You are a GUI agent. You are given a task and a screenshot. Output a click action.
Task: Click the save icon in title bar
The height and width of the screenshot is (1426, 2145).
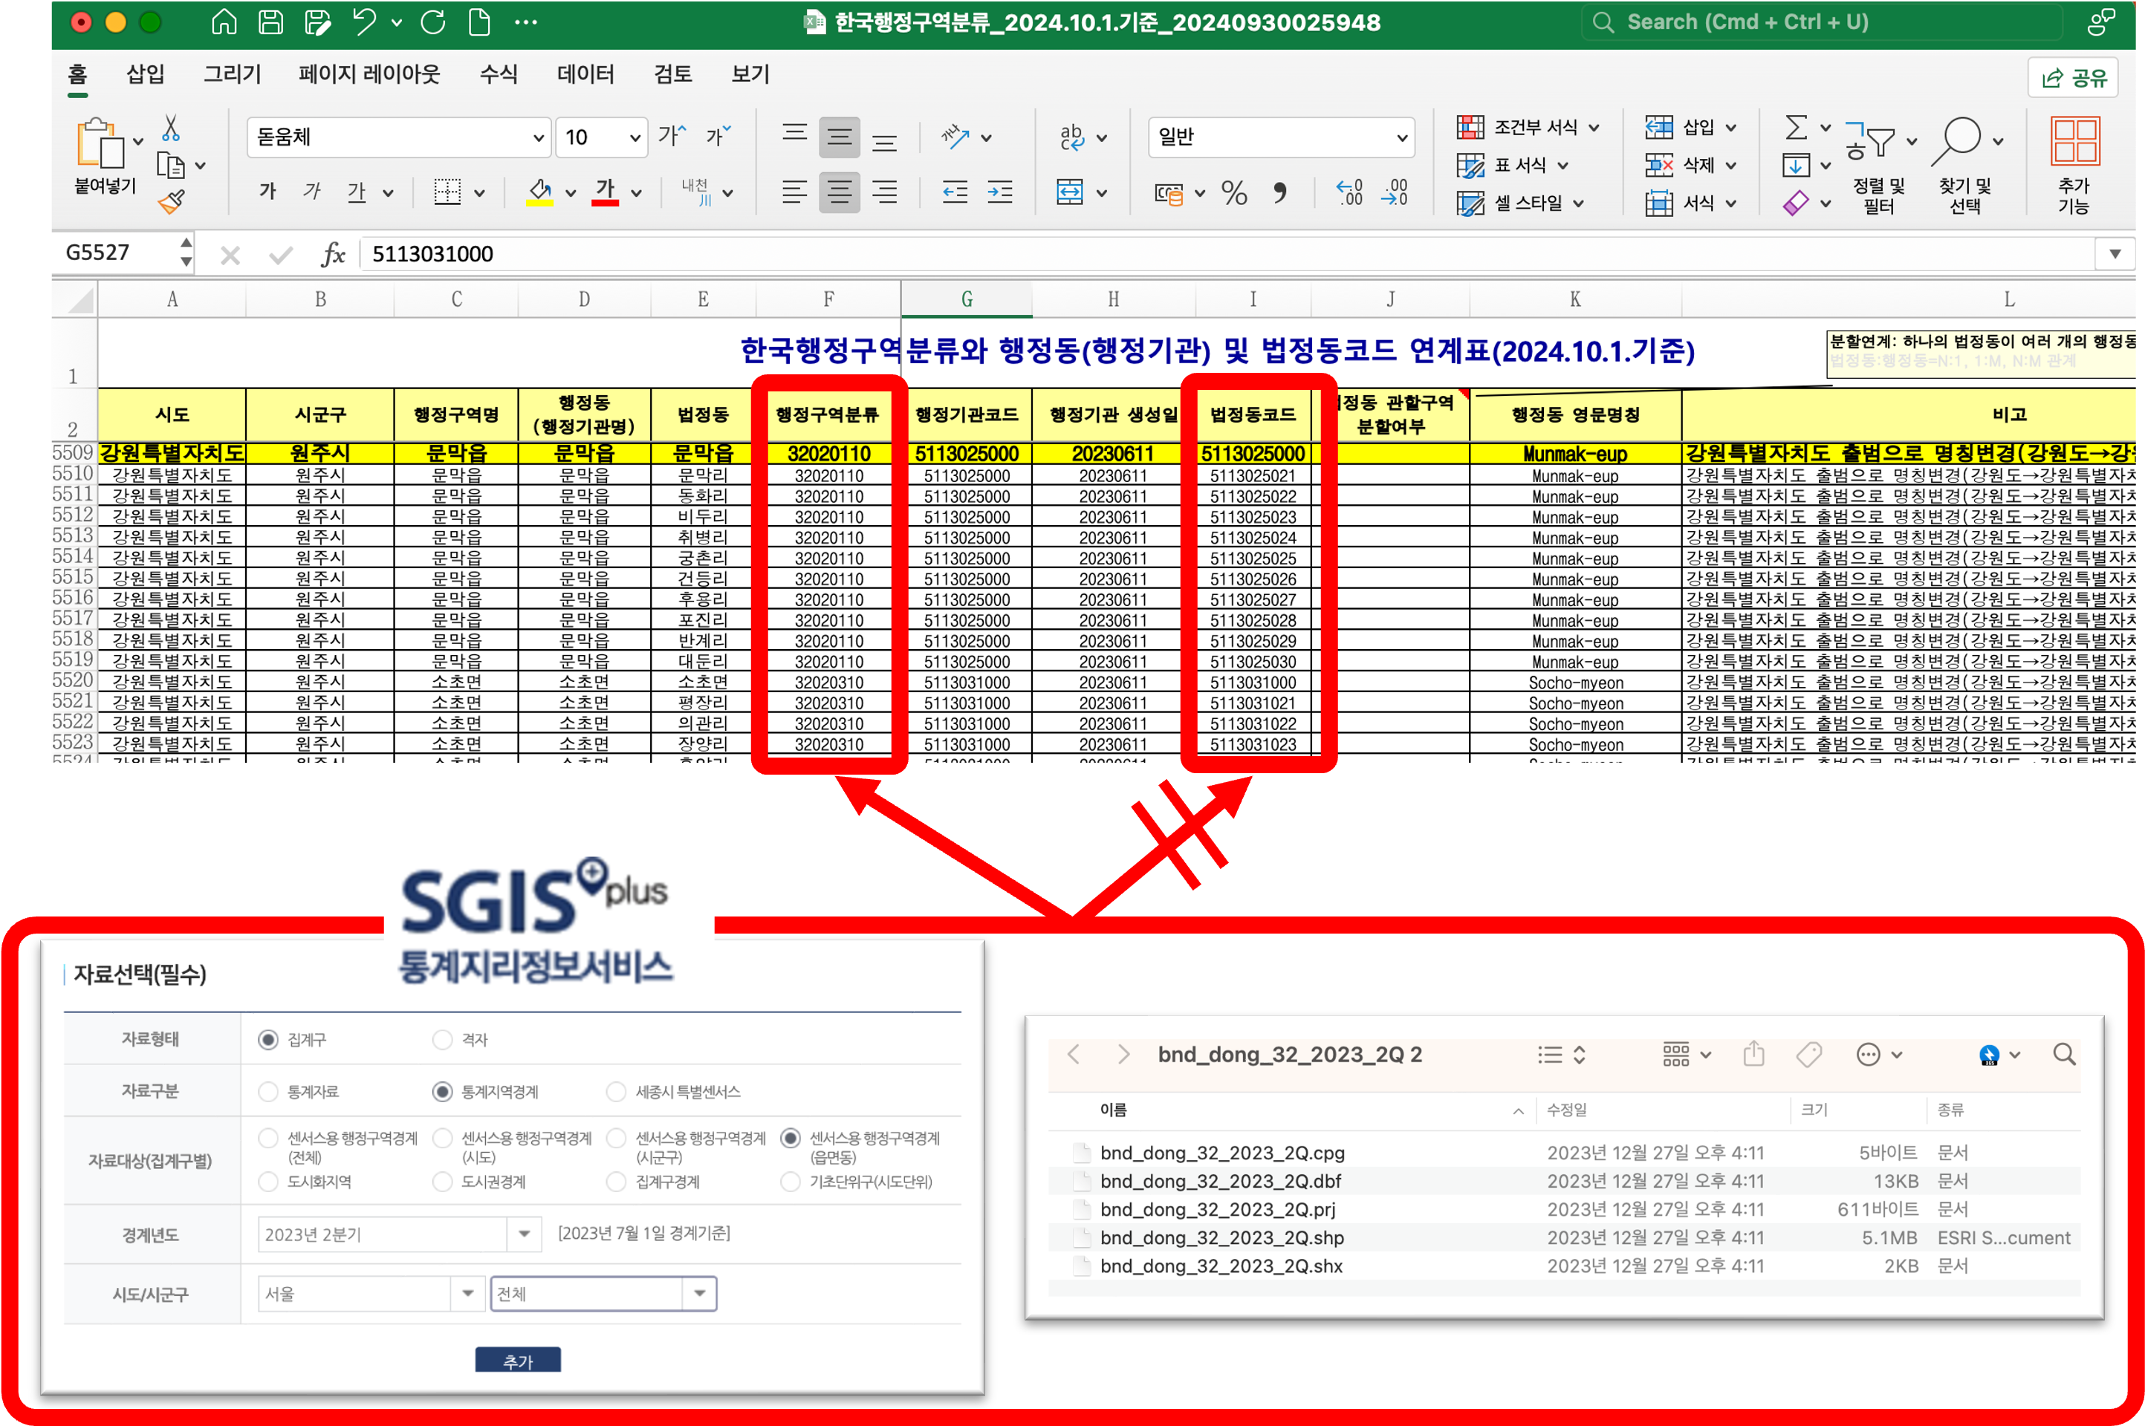pos(270,22)
